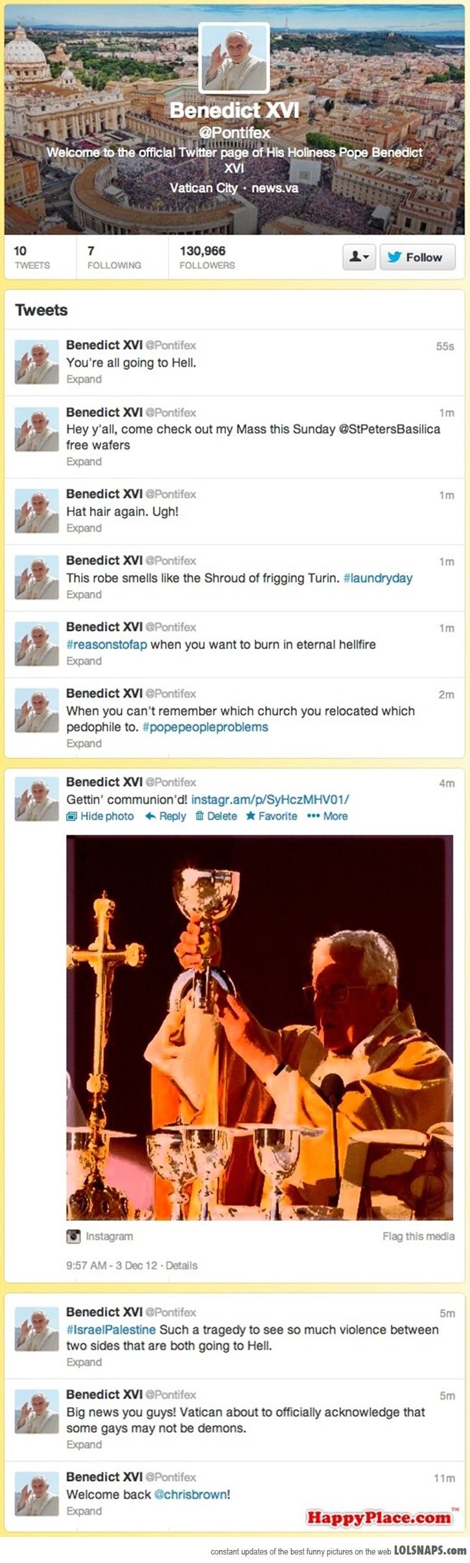This screenshot has width=470, height=1563.
Task: Click the Follow button with bird icon
Action: [x=417, y=257]
